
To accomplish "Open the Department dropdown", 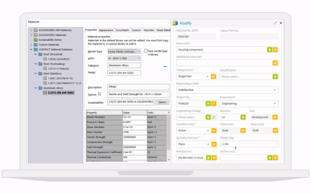I will [275, 104].
